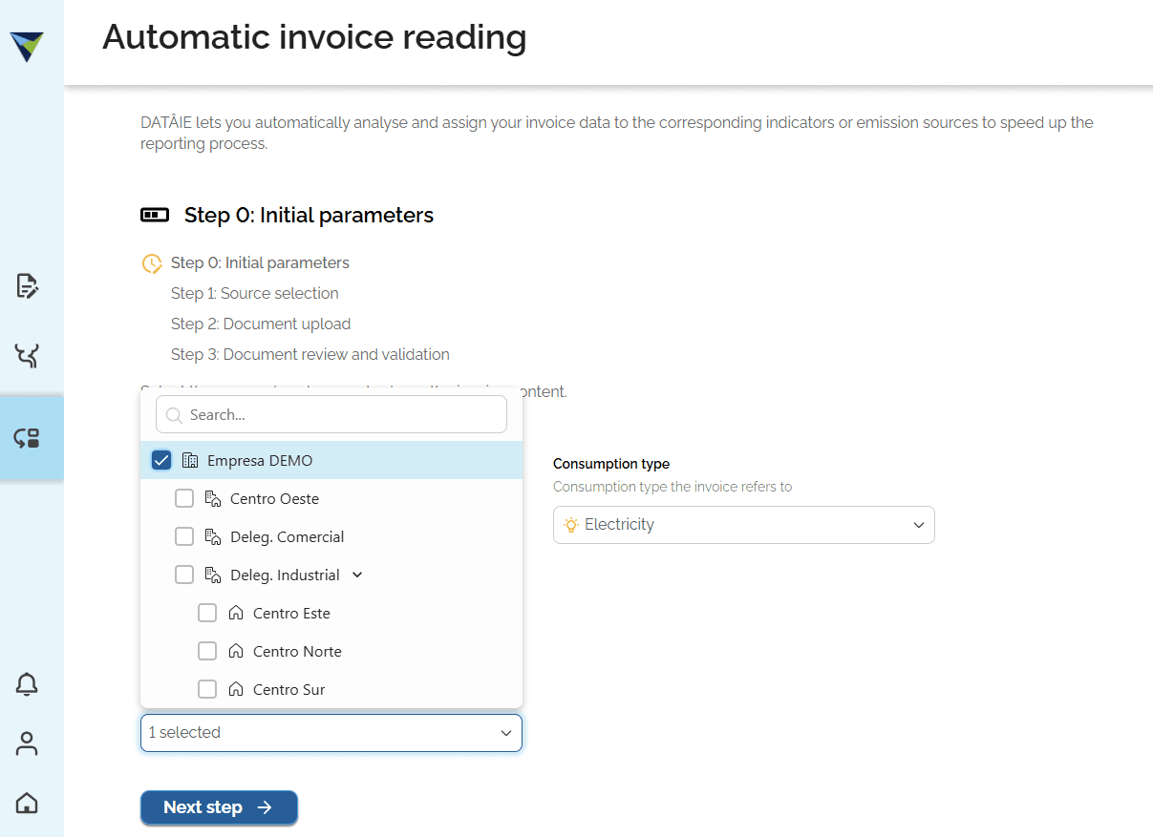1153x837 pixels.
Task: Open the Consumption type Electricity dropdown
Action: click(x=743, y=525)
